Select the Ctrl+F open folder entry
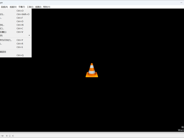Image resolution: width=184 pixels, height=138 pixels. coord(16,18)
